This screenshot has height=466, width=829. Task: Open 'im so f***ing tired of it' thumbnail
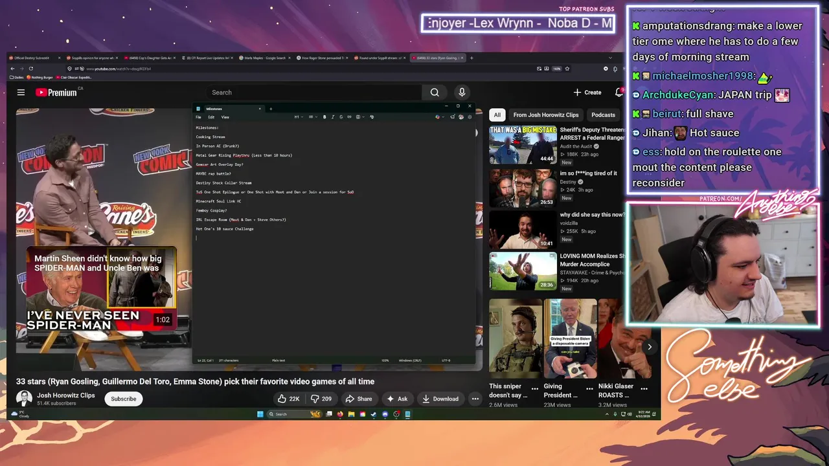tap(523, 188)
